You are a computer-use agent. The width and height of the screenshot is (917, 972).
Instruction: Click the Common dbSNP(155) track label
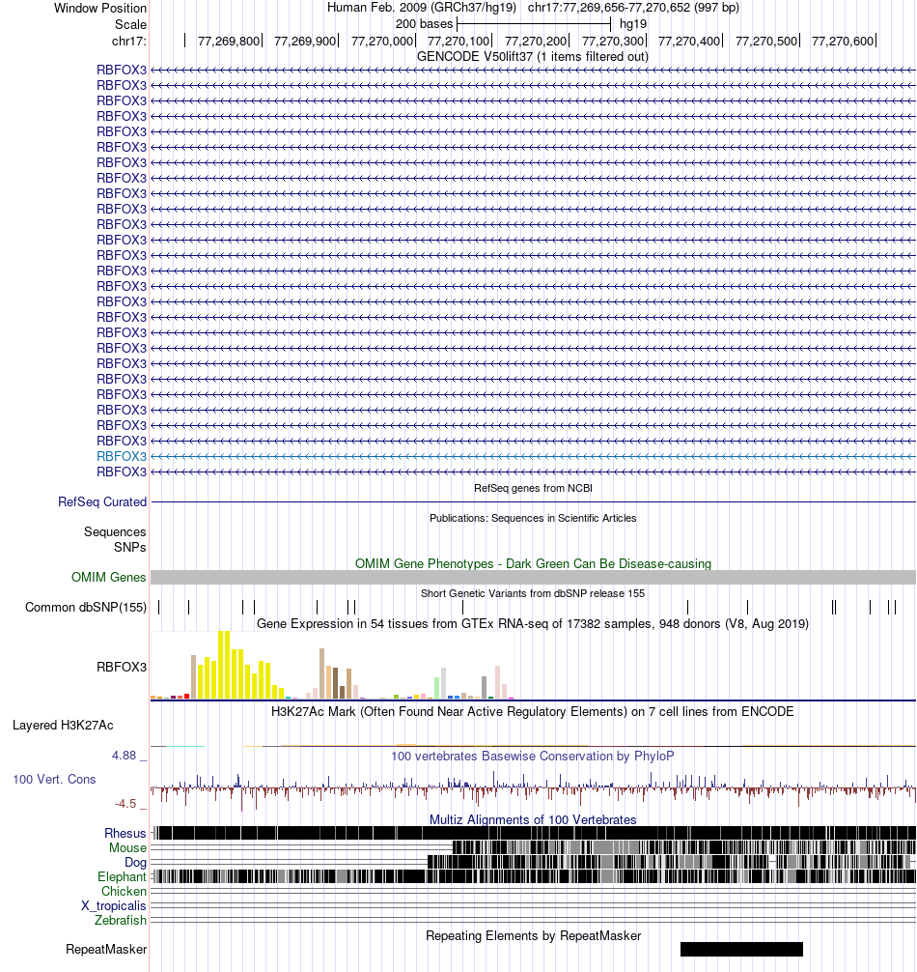point(86,608)
